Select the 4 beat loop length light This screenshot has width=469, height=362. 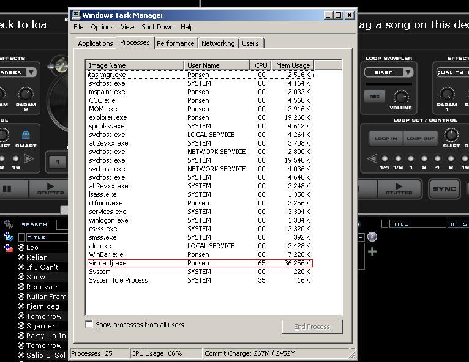[x=437, y=158]
